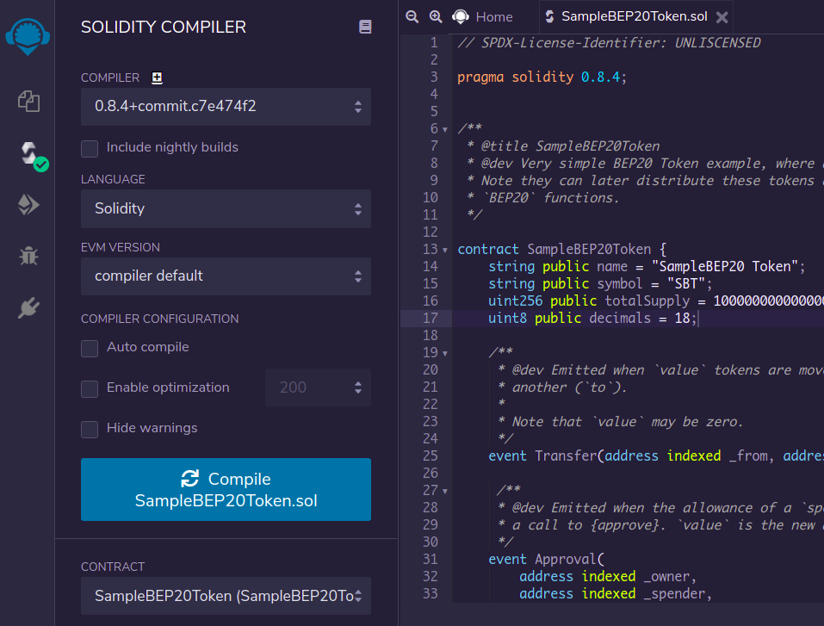
Task: Click the zoom in magnifier icon
Action: [x=436, y=16]
